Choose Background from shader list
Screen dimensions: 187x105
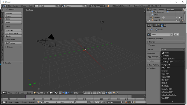(x=172, y=65)
